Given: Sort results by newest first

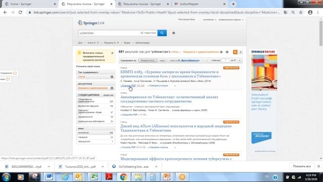Looking at the screenshot, I should 163,61.
